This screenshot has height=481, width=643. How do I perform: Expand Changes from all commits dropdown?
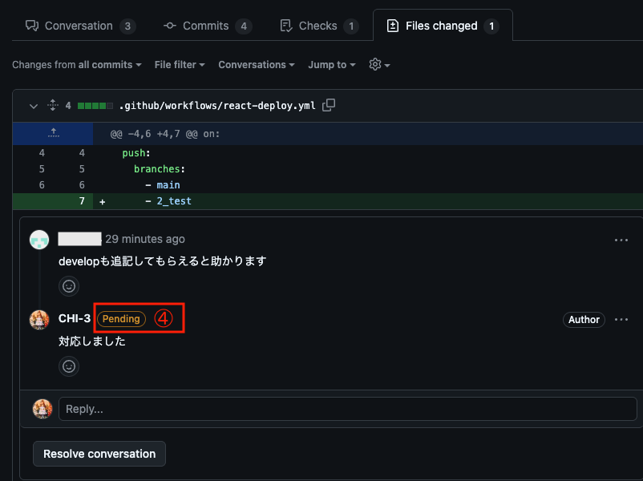77,65
